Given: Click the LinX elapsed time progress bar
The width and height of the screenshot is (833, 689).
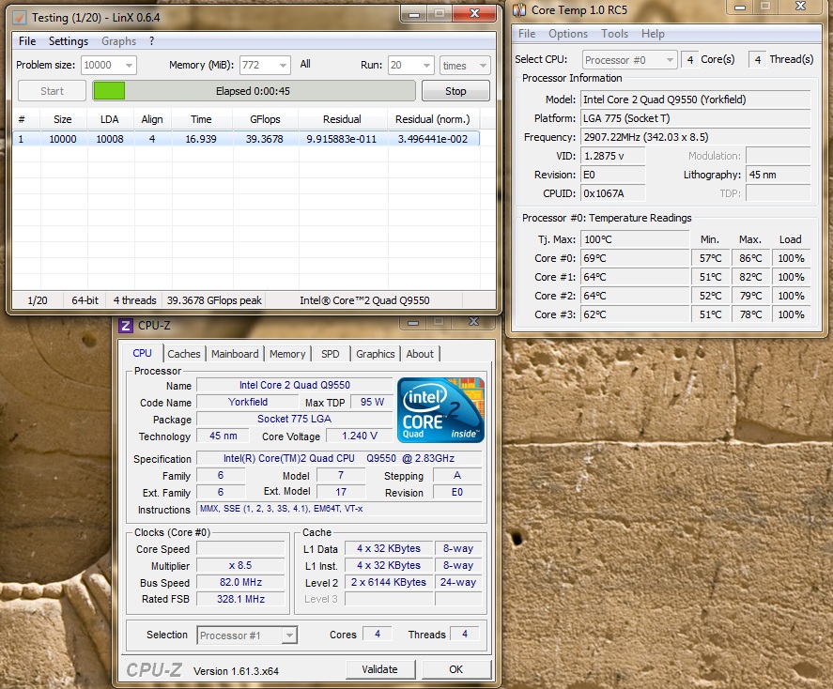Looking at the screenshot, I should [x=254, y=91].
